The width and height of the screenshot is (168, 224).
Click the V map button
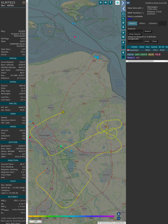(123, 33)
